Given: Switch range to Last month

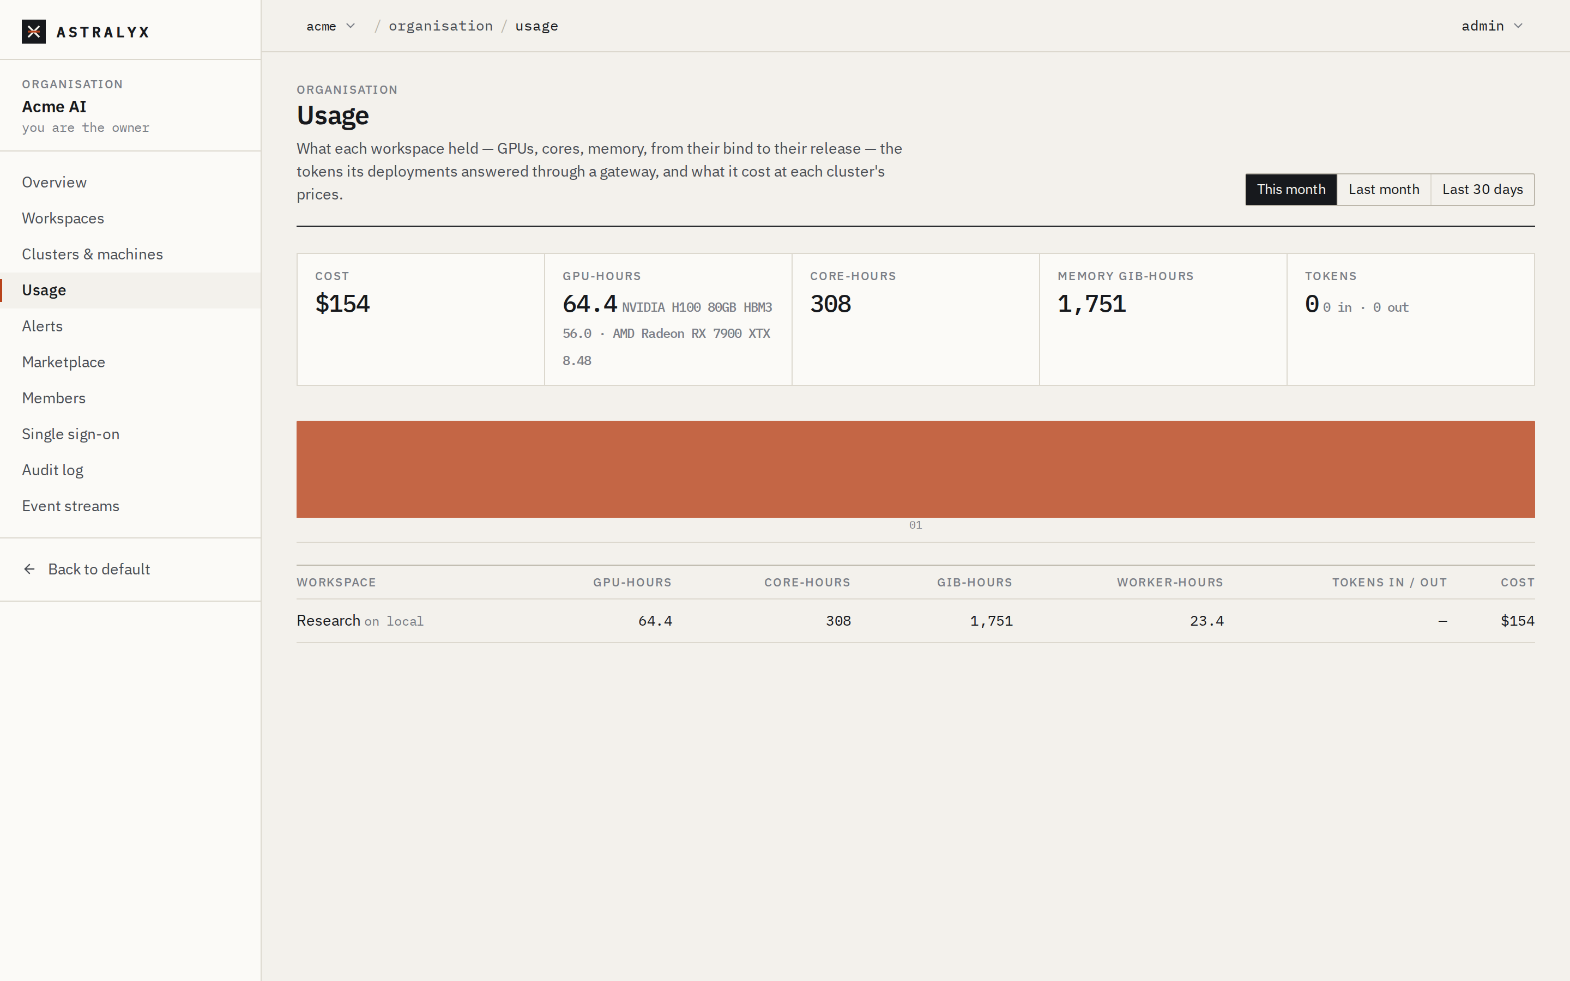Looking at the screenshot, I should 1384,190.
